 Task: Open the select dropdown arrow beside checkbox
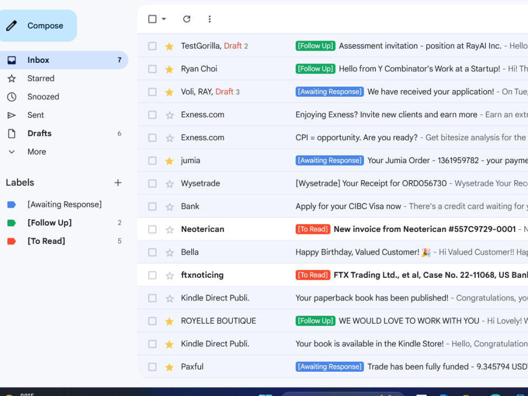pyautogui.click(x=164, y=19)
